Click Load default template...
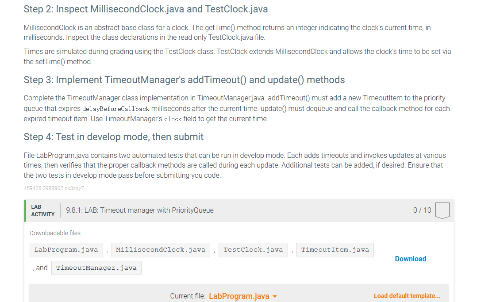This screenshot has width=477, height=302. [x=407, y=296]
